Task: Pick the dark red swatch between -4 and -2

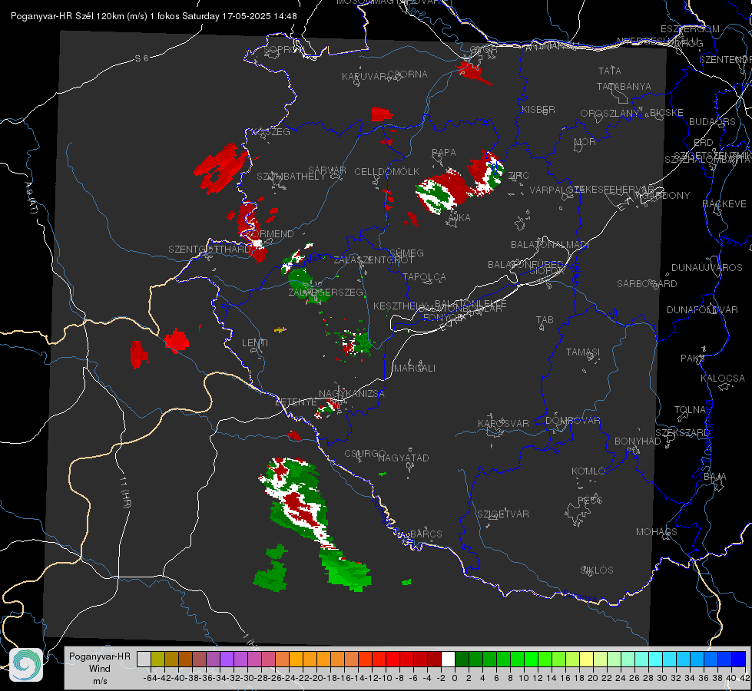Action: pyautogui.click(x=434, y=660)
